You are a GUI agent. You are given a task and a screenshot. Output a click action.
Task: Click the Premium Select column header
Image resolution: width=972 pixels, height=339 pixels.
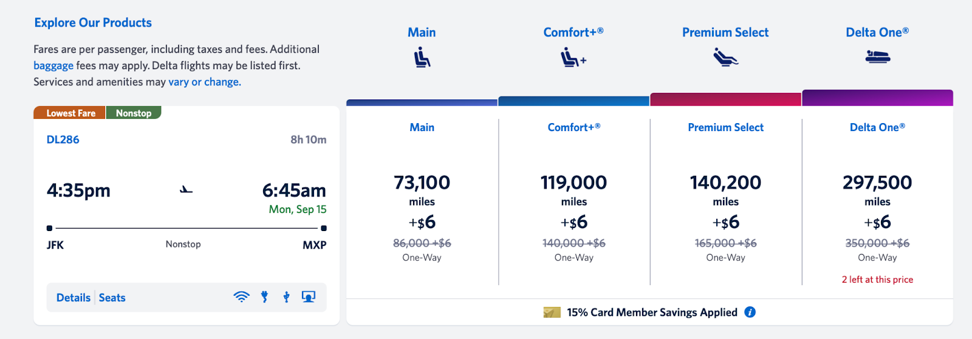tap(725, 32)
